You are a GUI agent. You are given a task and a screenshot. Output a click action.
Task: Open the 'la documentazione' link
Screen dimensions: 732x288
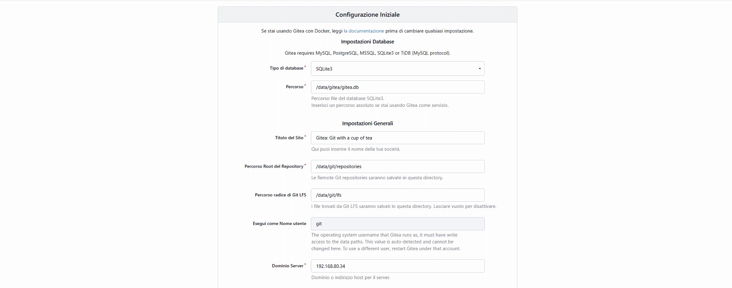click(x=364, y=31)
